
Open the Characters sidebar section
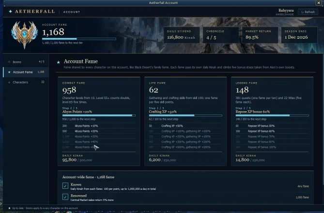pyautogui.click(x=26, y=82)
